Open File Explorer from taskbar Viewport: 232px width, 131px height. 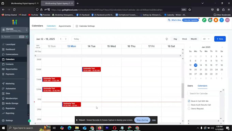(77, 128)
